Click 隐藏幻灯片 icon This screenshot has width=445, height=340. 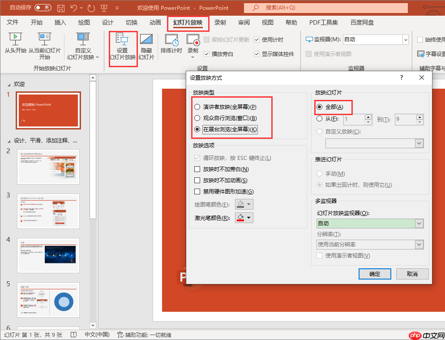146,40
